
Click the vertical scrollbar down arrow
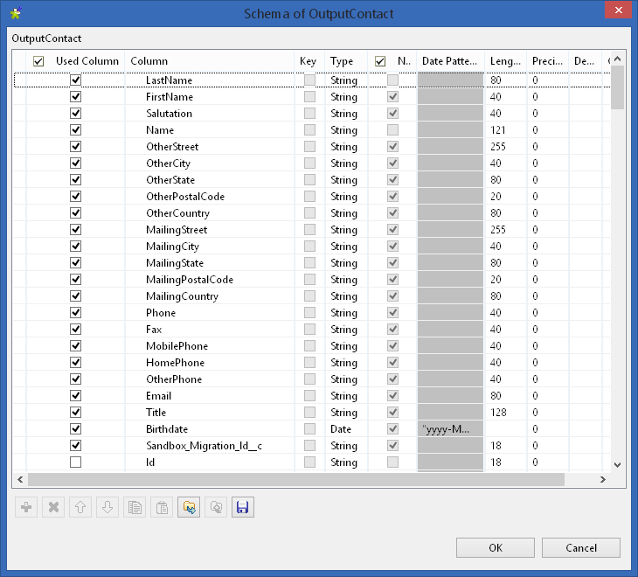(x=617, y=465)
